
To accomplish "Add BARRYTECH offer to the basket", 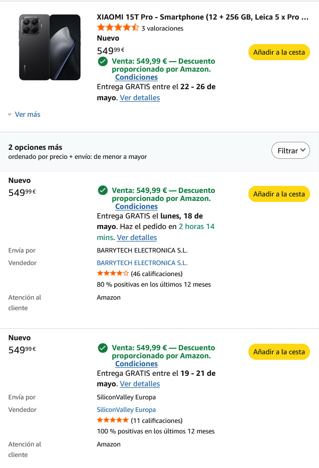I will pyautogui.click(x=279, y=194).
